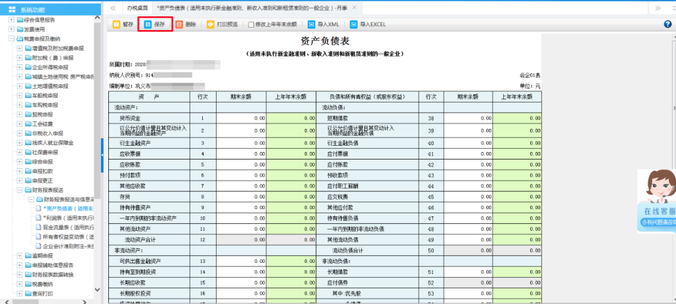This screenshot has height=304, width=676.
Task: Open the *利润表 tree entry
Action: click(69, 218)
